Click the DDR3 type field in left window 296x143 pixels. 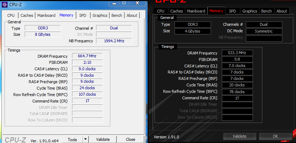pos(43,28)
